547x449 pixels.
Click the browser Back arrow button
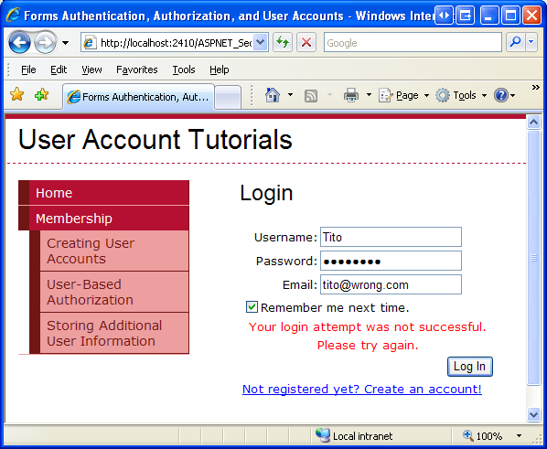(x=19, y=43)
